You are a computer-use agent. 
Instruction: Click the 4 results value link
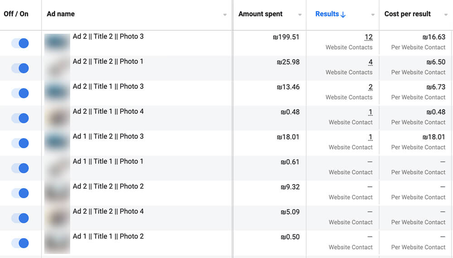pos(371,62)
